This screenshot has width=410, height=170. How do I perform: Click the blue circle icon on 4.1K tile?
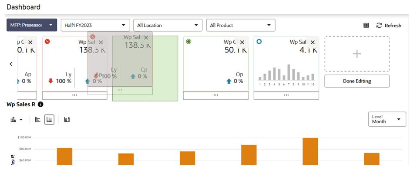[259, 41]
